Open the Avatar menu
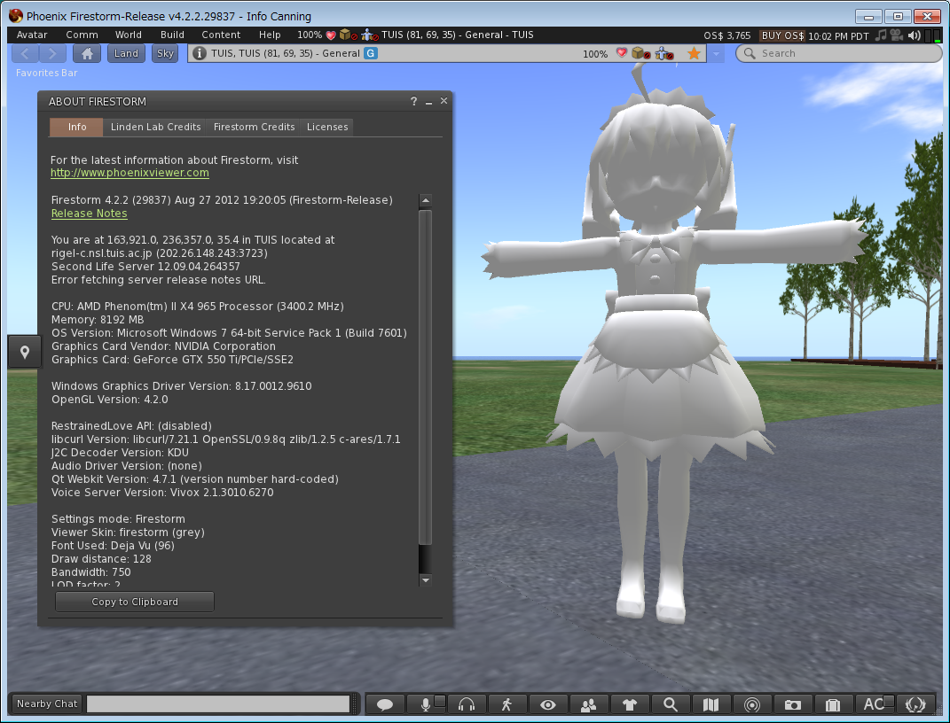Screen dimensions: 950x723 32,35
